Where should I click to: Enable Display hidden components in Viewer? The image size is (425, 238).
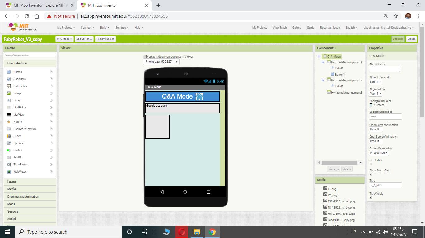[x=144, y=56]
